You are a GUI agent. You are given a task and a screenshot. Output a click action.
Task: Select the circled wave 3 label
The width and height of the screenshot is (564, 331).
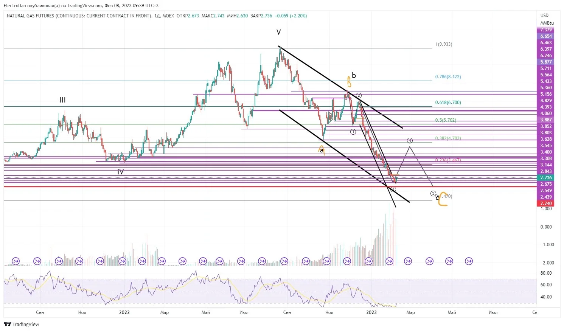pyautogui.click(x=393, y=189)
